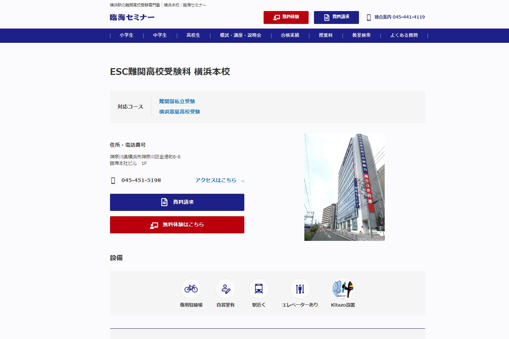Click the 設備 section heading
The image size is (509, 339).
pyautogui.click(x=116, y=258)
